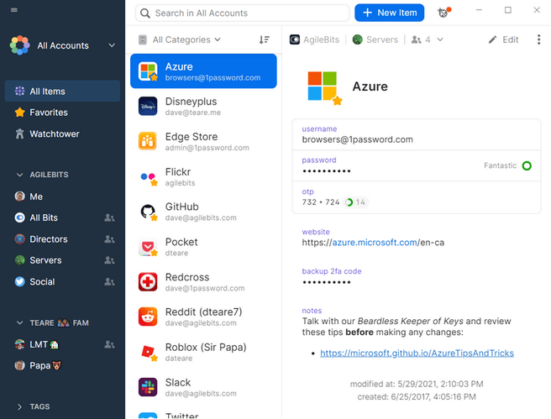
Task: Select the Azure item in list
Action: tap(203, 71)
